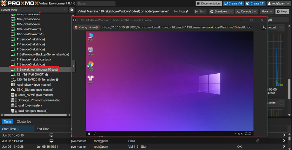Click the taskbar search magnifier in VM

(x=95, y=134)
